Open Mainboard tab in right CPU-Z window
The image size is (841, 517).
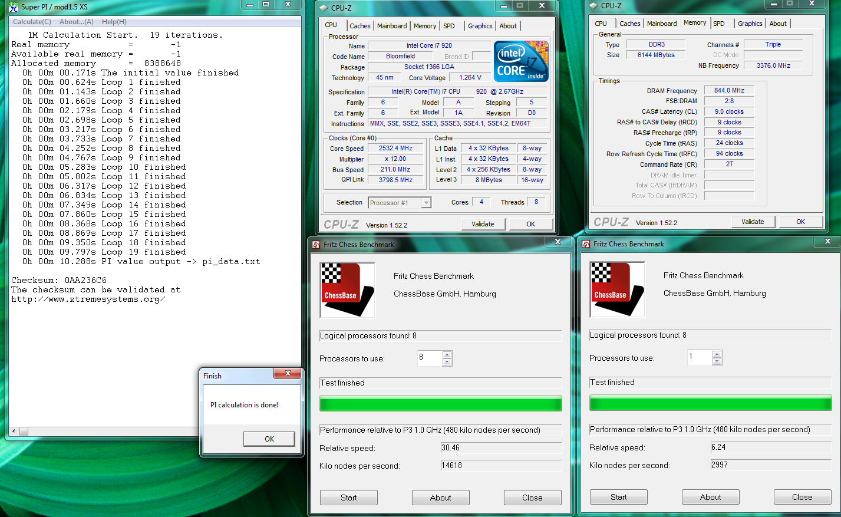pyautogui.click(x=662, y=24)
